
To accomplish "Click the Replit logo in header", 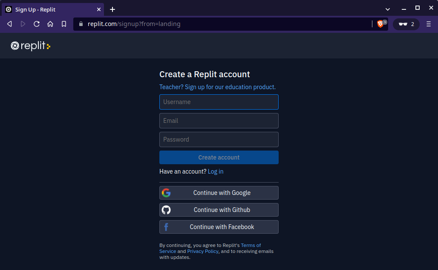I will [x=30, y=46].
